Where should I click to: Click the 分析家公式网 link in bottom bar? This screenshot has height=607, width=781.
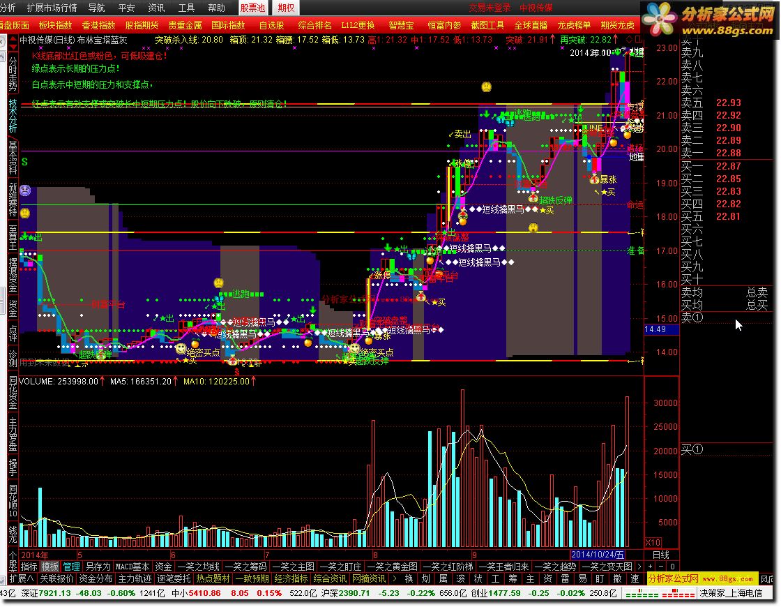(702, 578)
